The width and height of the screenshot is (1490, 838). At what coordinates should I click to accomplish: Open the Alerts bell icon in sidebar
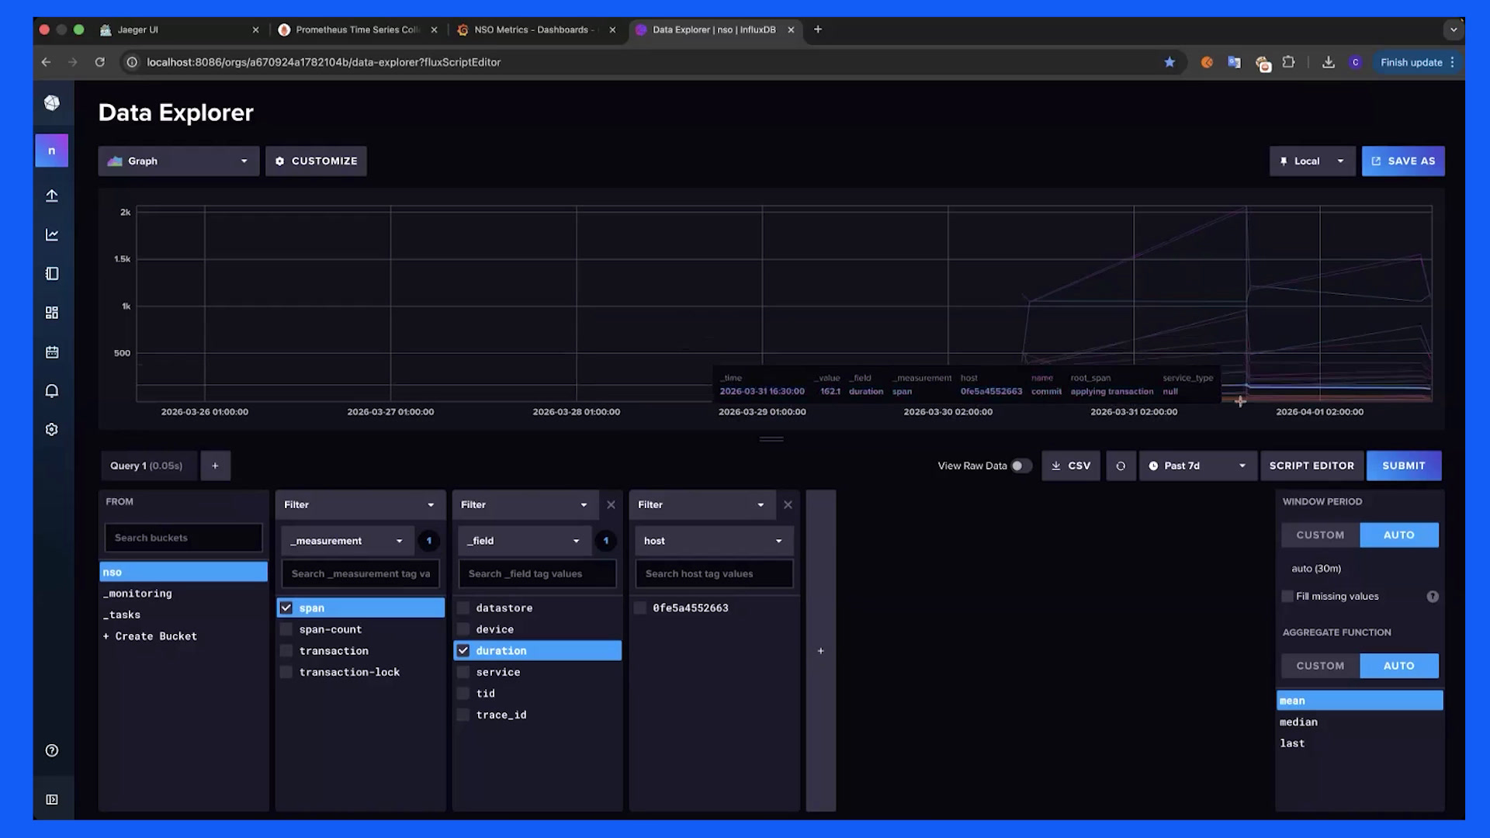[52, 391]
